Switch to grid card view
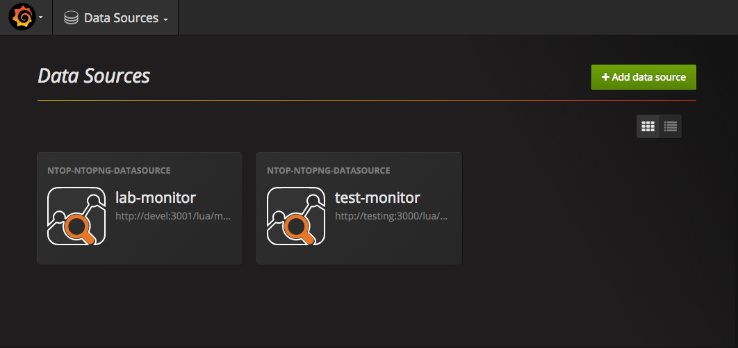738x348 pixels. pyautogui.click(x=648, y=126)
